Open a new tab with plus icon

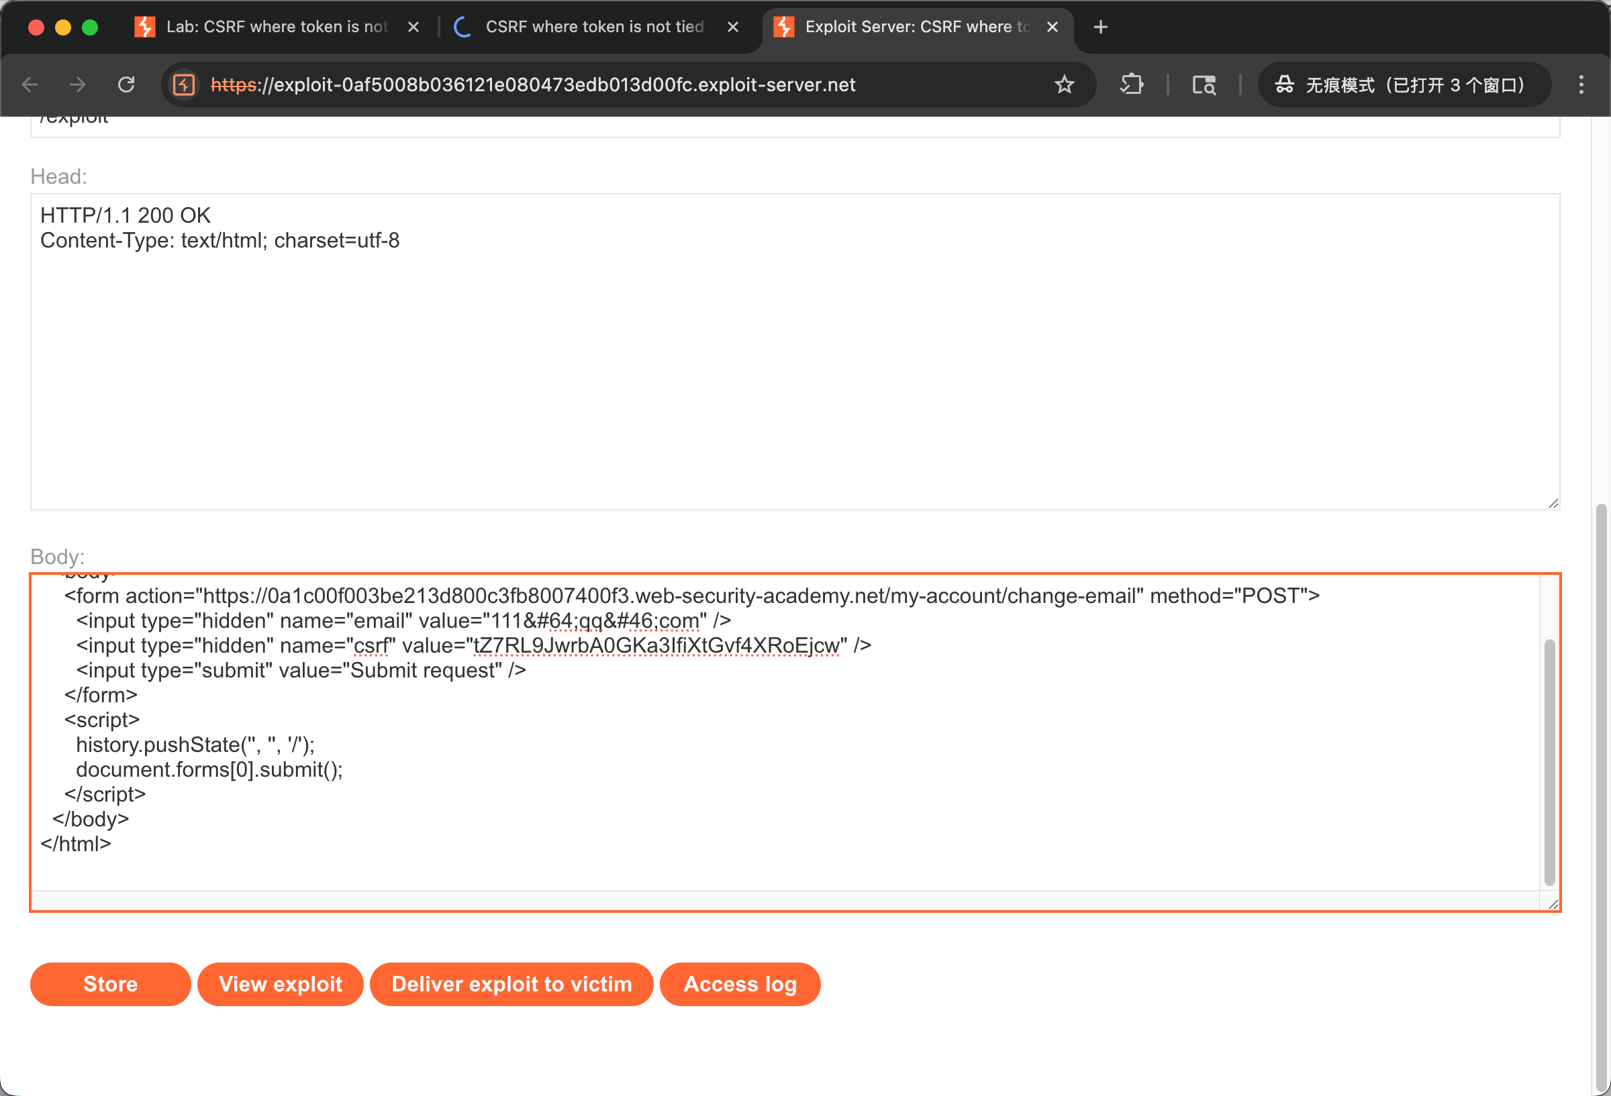pos(1100,27)
